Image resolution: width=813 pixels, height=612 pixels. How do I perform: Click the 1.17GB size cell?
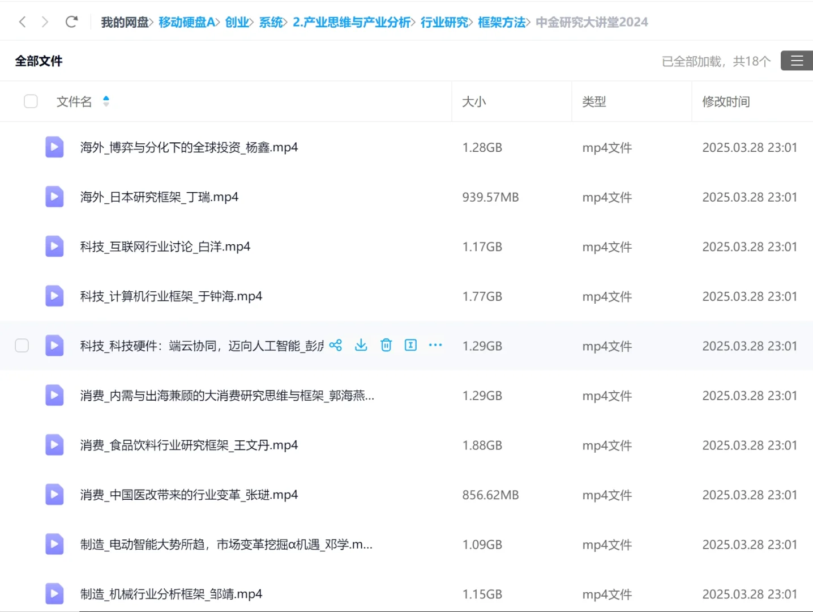tap(482, 247)
